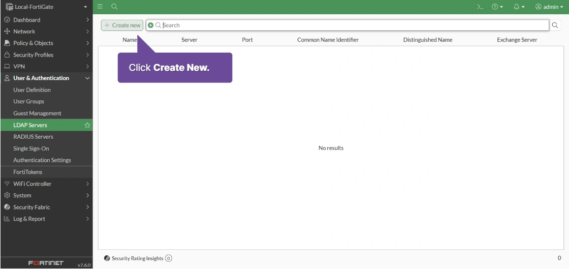Open the notifications bell menu

coord(519,7)
